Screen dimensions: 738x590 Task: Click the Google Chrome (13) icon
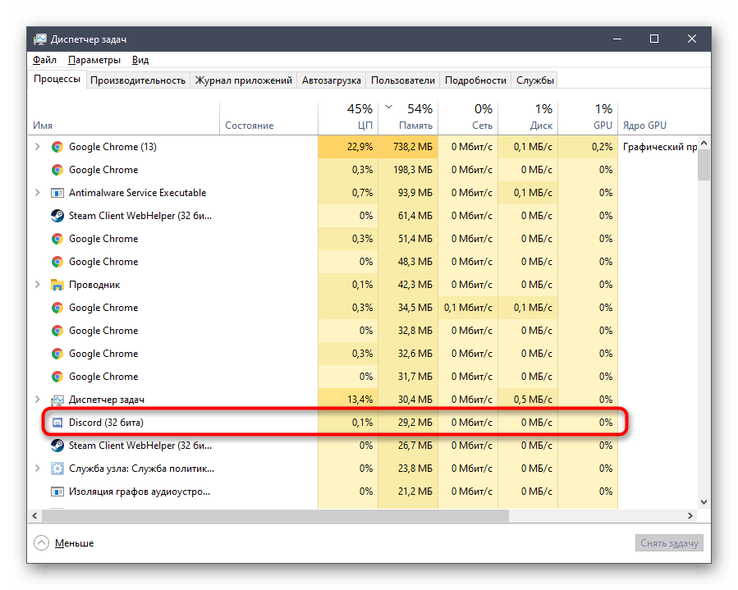pyautogui.click(x=57, y=147)
